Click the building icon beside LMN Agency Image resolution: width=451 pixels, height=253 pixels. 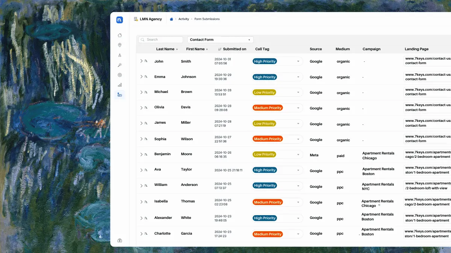tap(136, 19)
